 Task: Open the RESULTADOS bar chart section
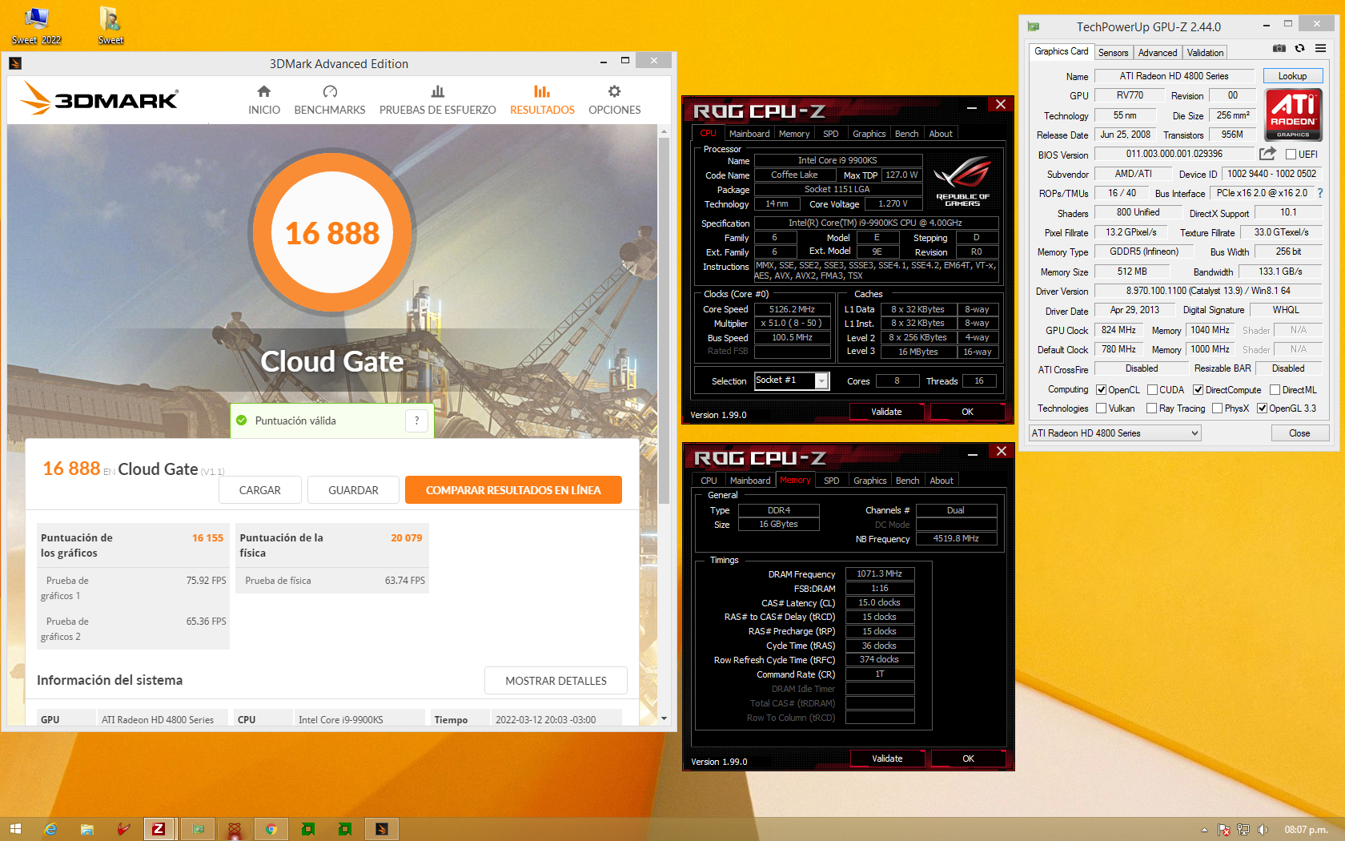click(542, 100)
